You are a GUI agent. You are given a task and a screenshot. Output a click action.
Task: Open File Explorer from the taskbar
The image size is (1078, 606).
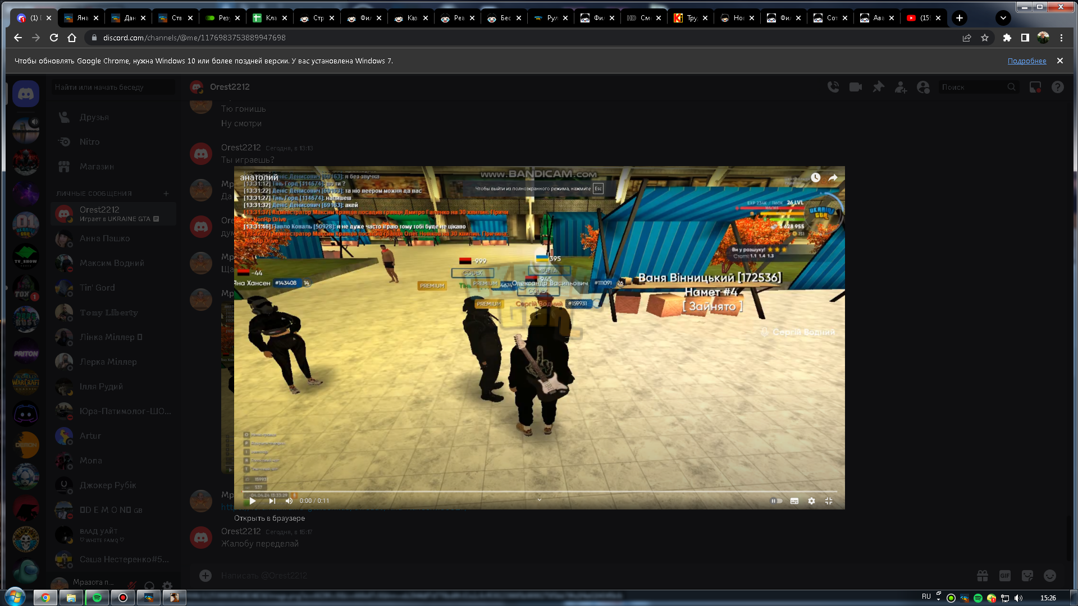coord(71,598)
